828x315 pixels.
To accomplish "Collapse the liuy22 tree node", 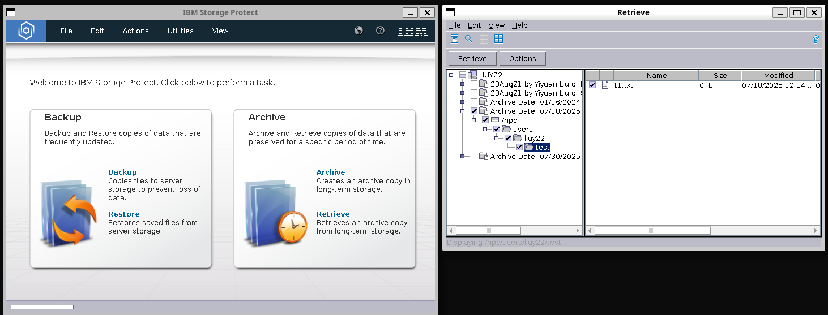I will pos(497,138).
